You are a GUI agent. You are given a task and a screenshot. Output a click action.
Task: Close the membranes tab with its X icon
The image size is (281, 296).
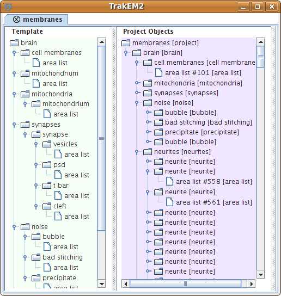[16, 19]
